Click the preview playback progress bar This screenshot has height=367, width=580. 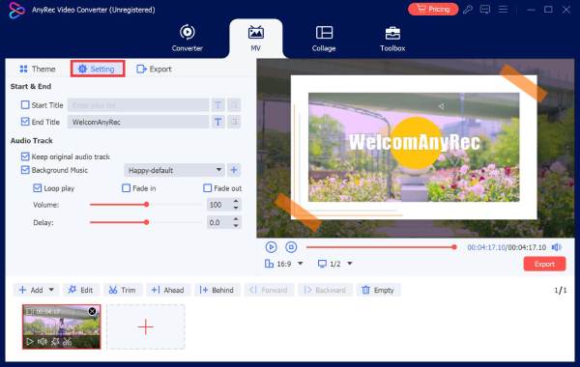[382, 247]
